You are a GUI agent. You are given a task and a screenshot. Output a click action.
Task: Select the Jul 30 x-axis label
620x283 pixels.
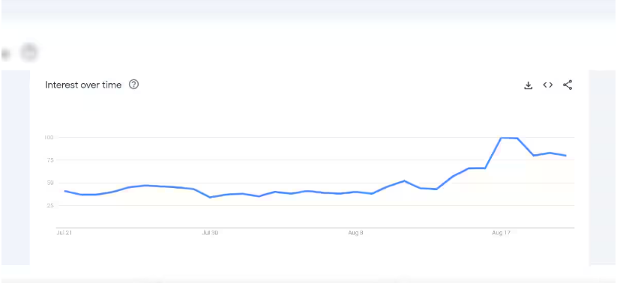[x=210, y=233]
